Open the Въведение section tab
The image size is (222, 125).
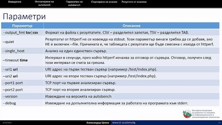point(15,2)
